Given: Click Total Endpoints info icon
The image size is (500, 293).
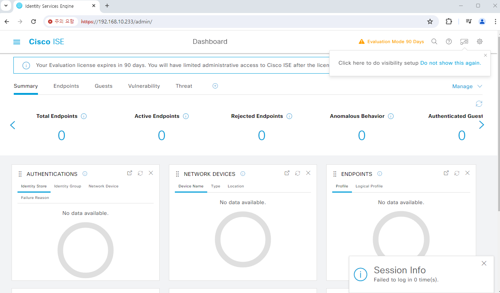Looking at the screenshot, I should click(x=84, y=116).
